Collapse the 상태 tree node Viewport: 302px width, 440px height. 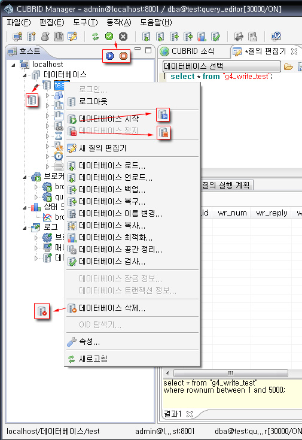click(x=25, y=208)
